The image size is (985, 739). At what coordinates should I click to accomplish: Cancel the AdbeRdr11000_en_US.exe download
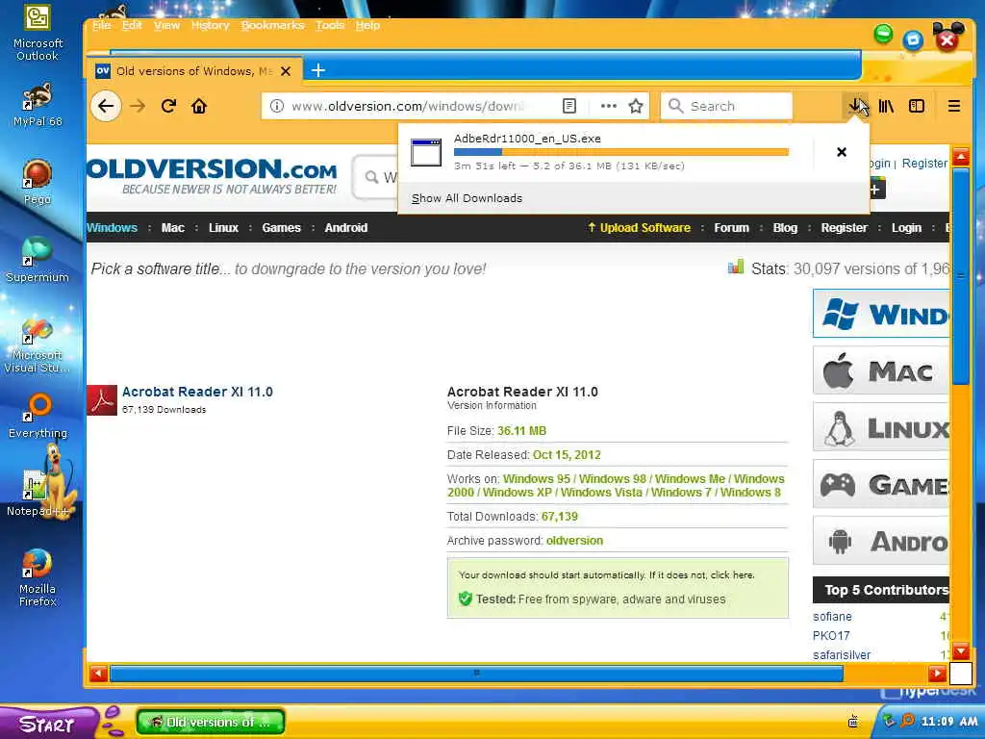(x=842, y=152)
